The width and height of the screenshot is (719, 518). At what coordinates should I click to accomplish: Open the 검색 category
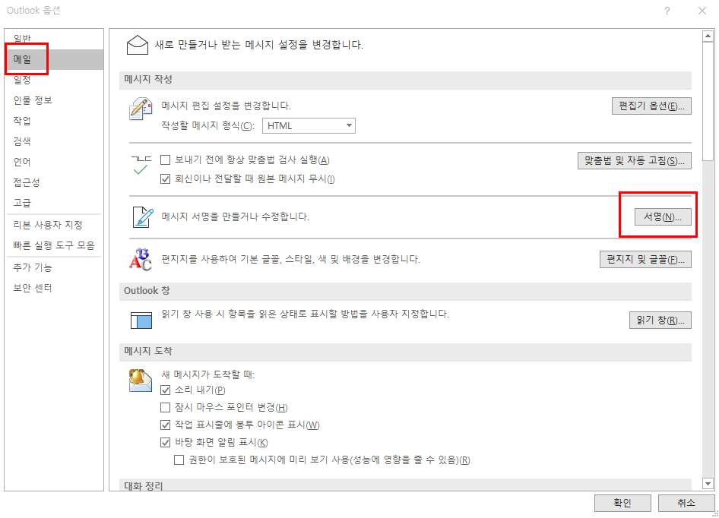[54, 141]
